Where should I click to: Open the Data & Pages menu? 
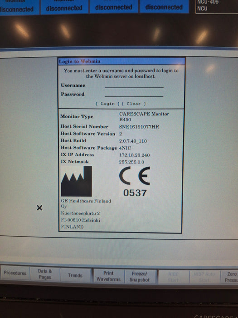point(45,274)
